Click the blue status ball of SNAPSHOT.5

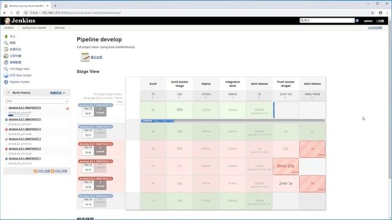tap(6, 120)
